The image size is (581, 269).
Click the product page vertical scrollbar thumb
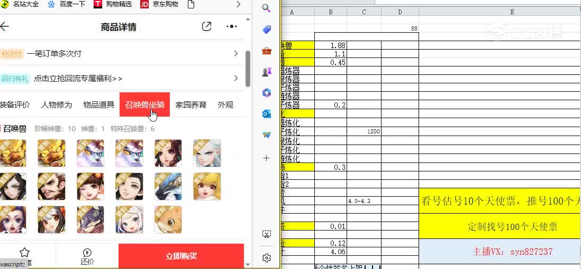click(x=248, y=69)
